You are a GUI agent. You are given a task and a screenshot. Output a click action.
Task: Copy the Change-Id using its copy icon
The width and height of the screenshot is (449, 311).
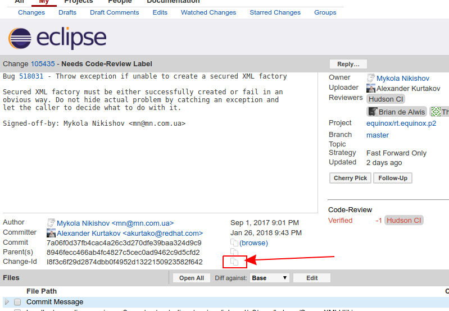(234, 262)
